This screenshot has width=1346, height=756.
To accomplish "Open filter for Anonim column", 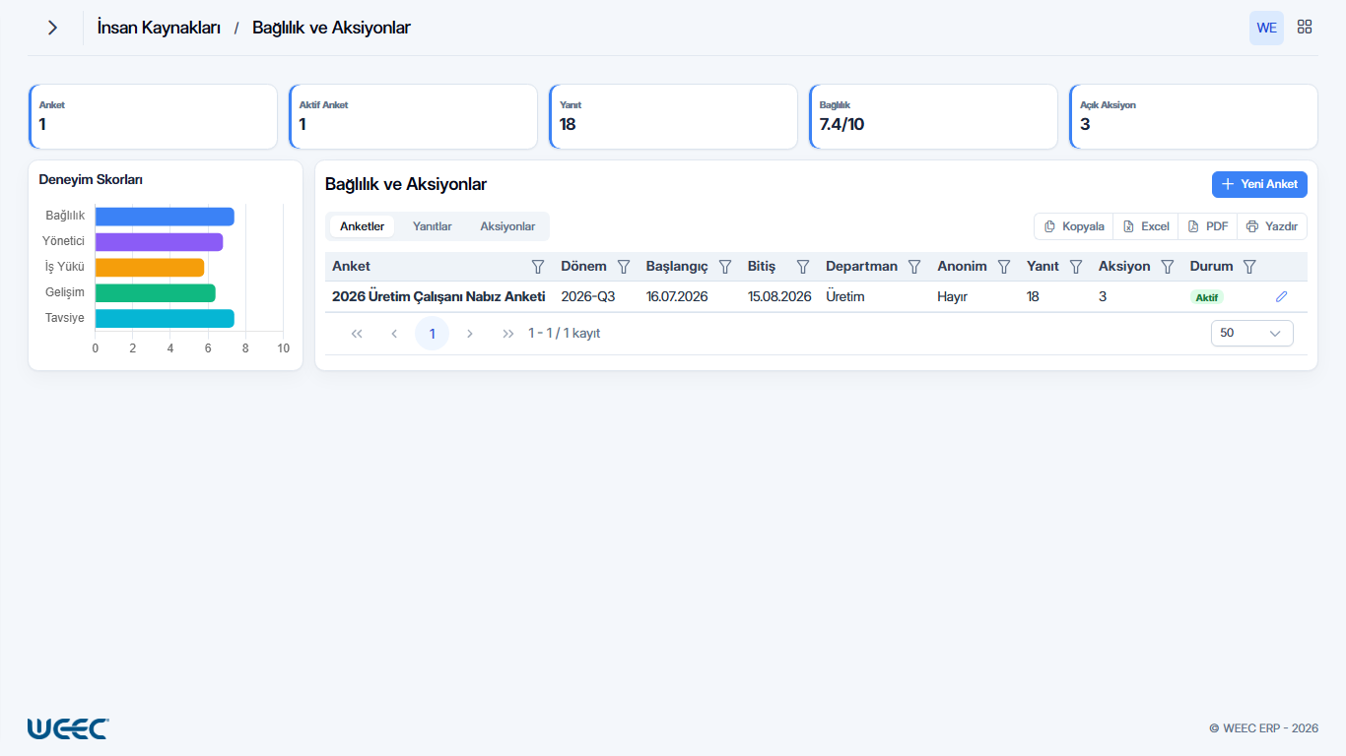I will 1004,267.
